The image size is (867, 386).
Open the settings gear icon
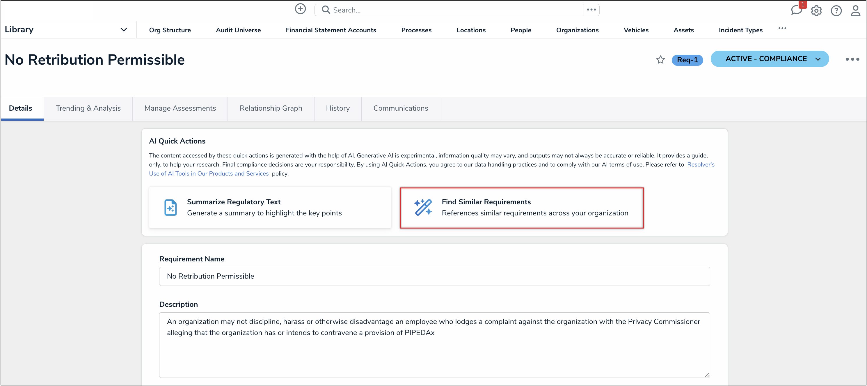pyautogui.click(x=816, y=11)
